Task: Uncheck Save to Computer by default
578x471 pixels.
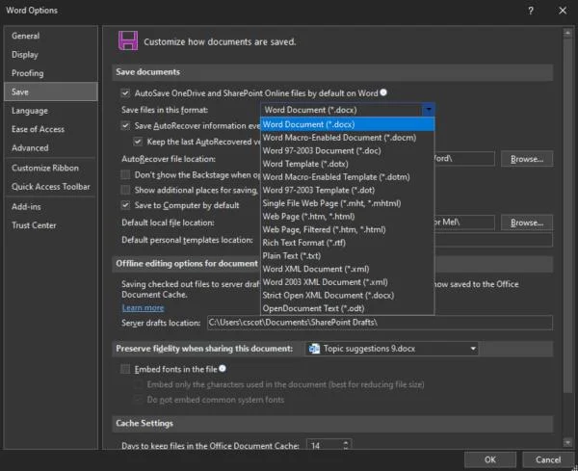Action: tap(125, 205)
